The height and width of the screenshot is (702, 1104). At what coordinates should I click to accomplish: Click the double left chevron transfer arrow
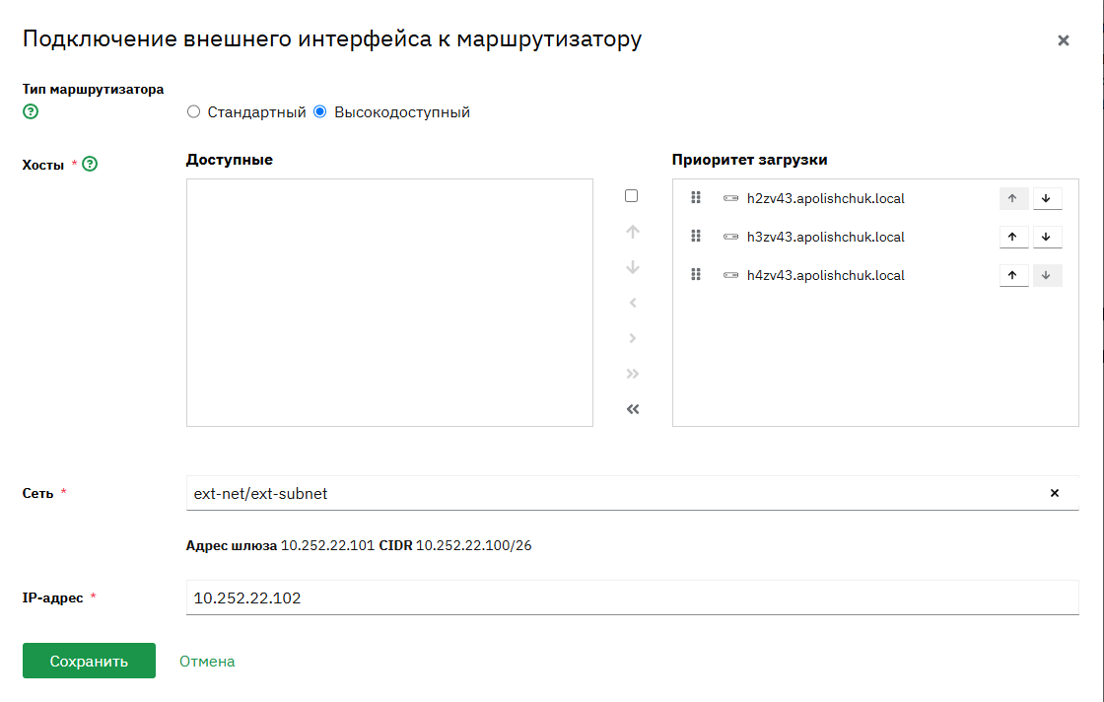coord(633,409)
